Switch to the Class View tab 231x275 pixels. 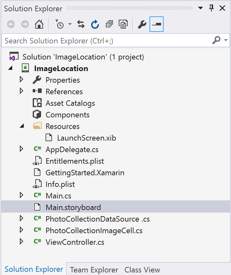(142, 270)
